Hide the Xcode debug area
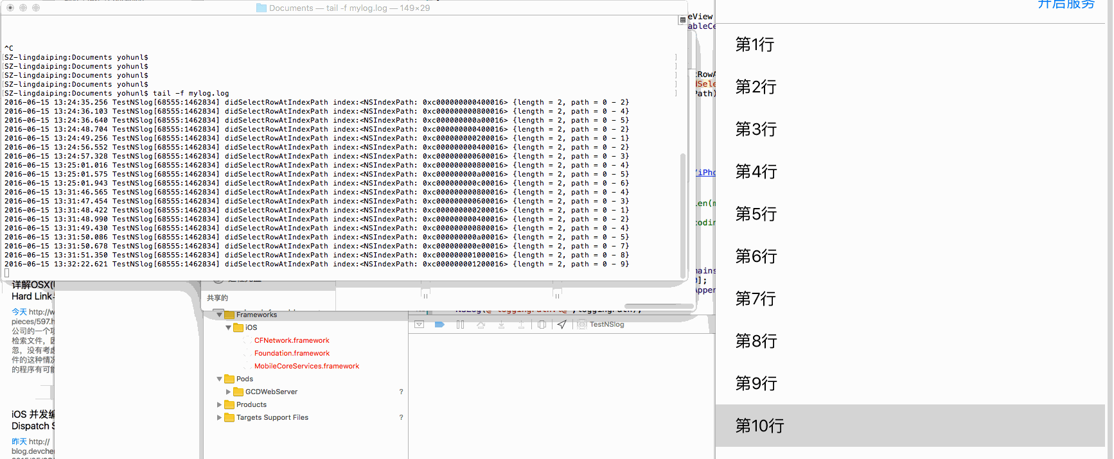Image resolution: width=1114 pixels, height=459 pixels. click(419, 324)
